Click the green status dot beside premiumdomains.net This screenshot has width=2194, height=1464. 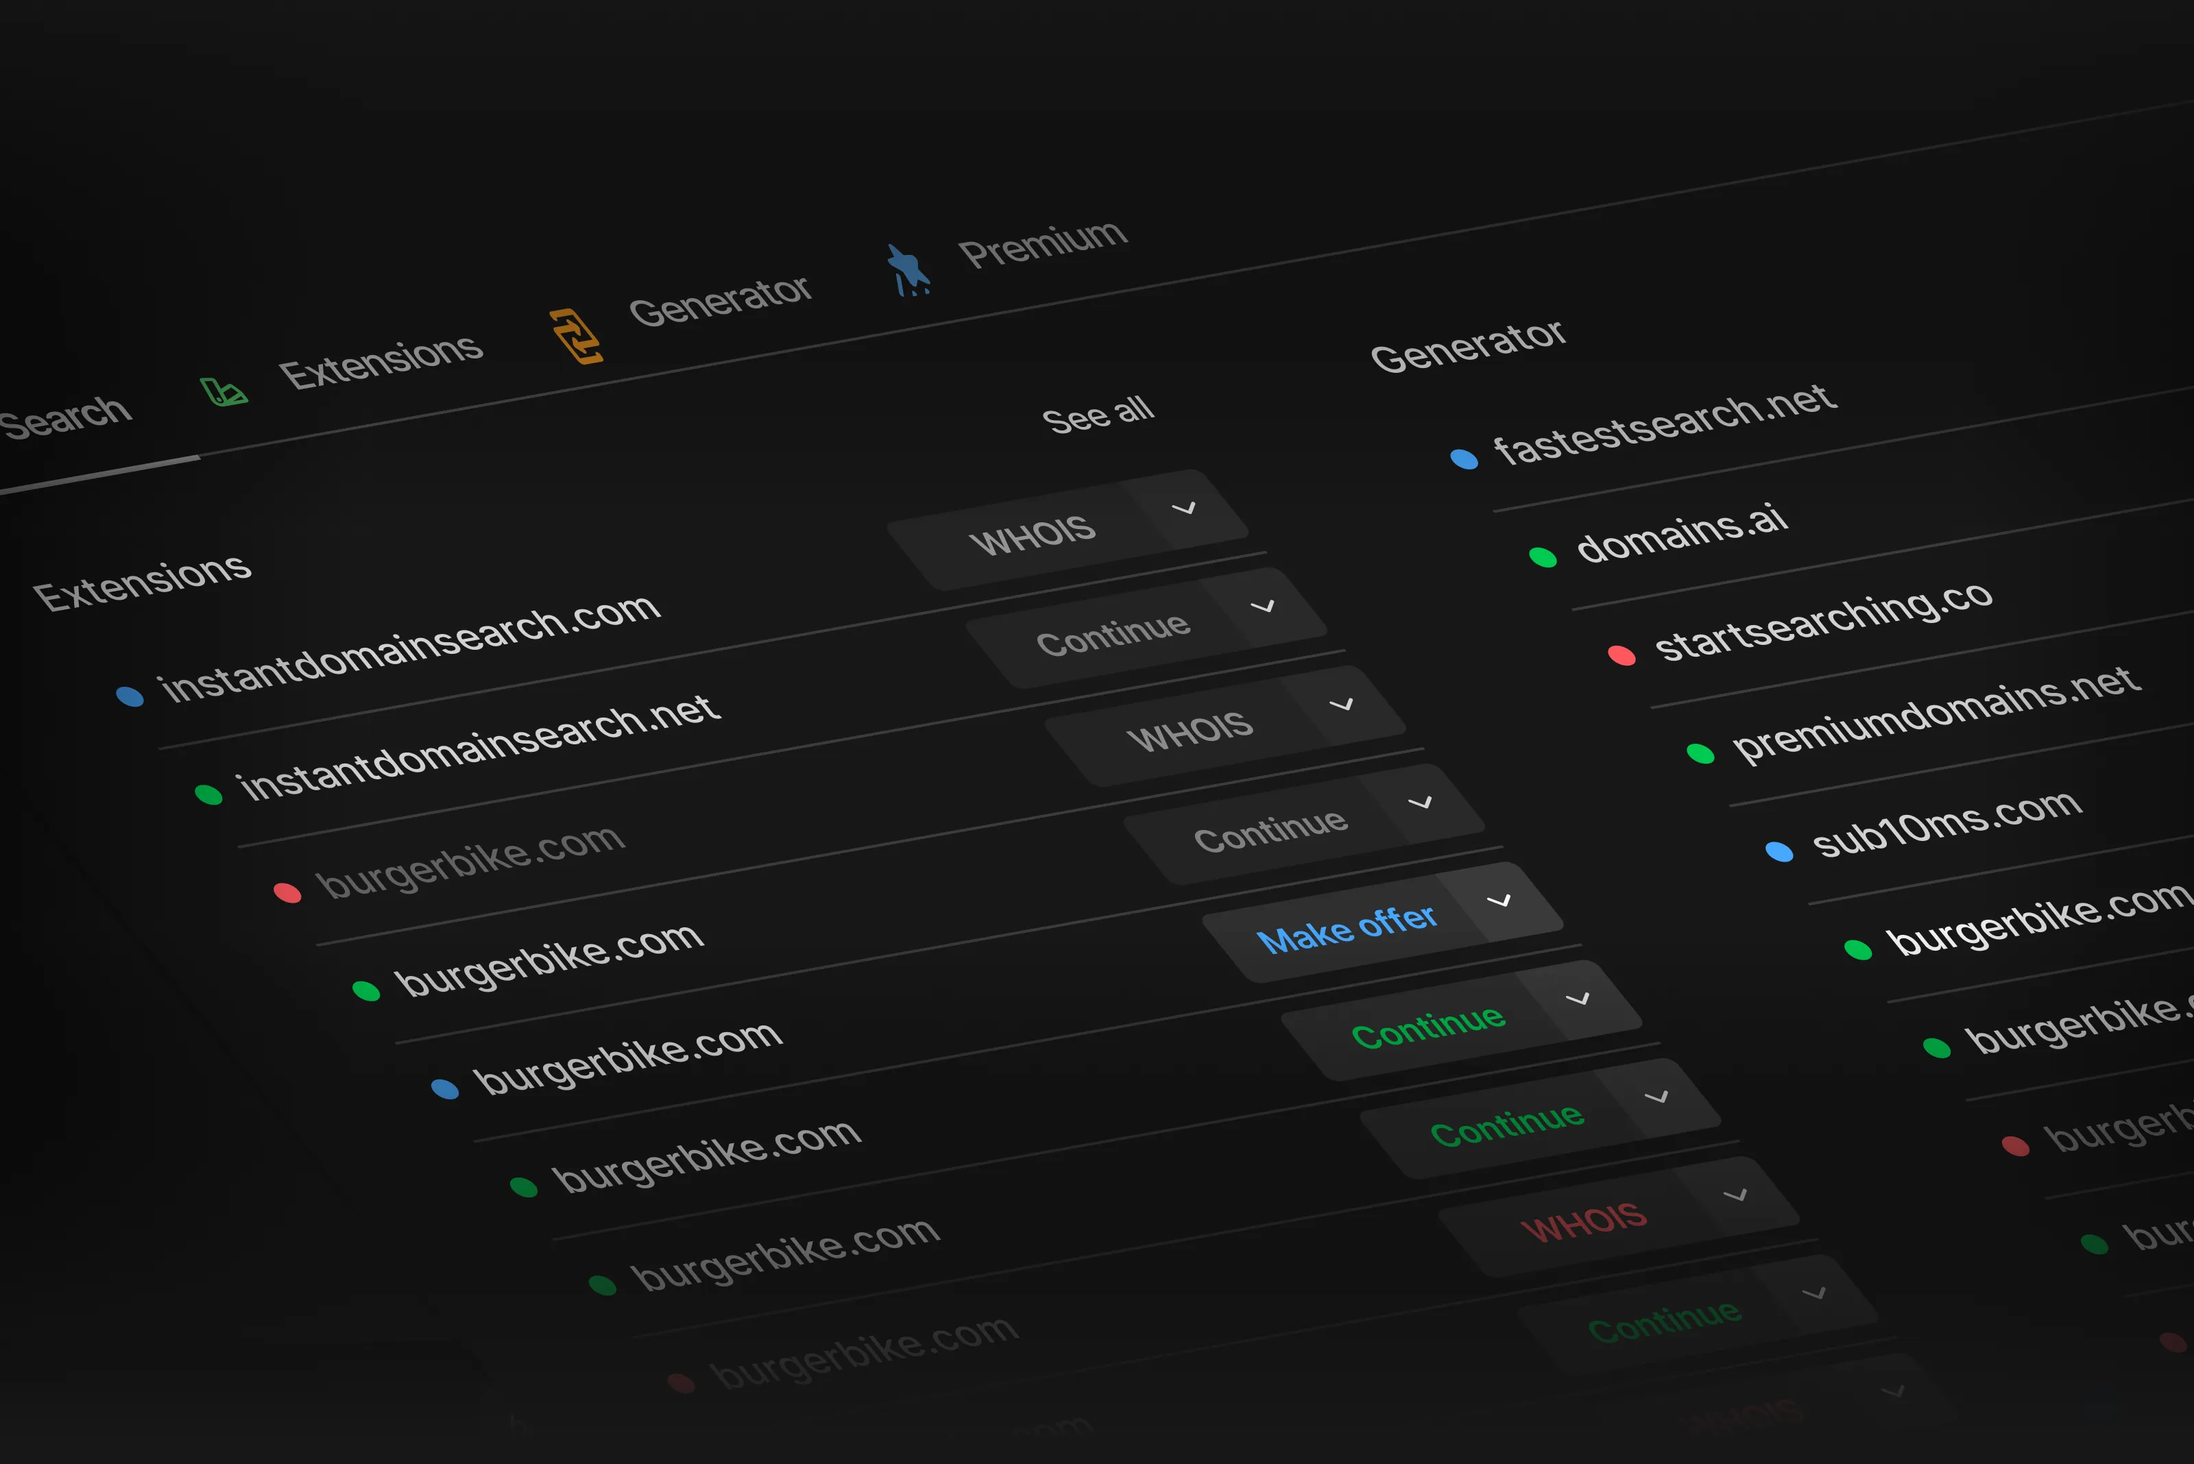(1701, 753)
